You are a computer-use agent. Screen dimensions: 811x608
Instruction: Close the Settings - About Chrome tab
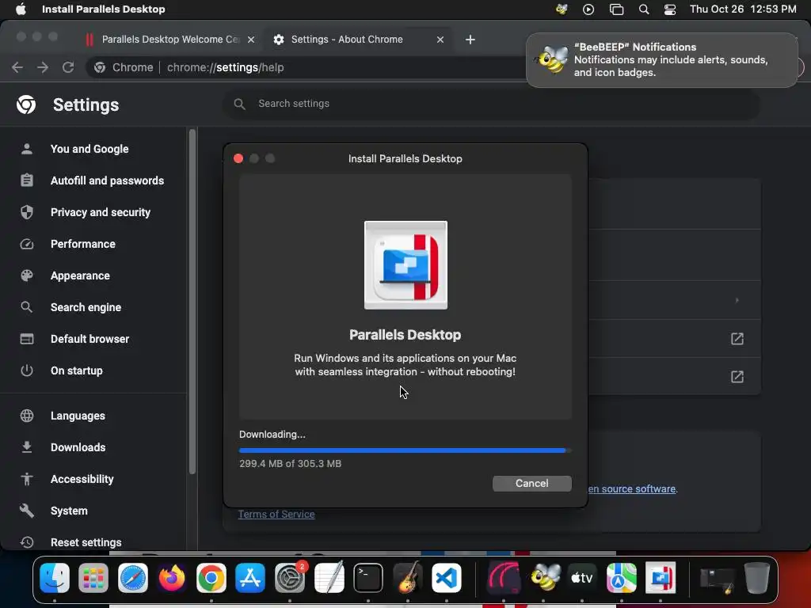[x=440, y=40]
